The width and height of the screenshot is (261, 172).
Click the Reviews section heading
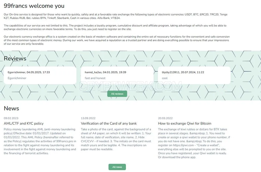[15, 59]
